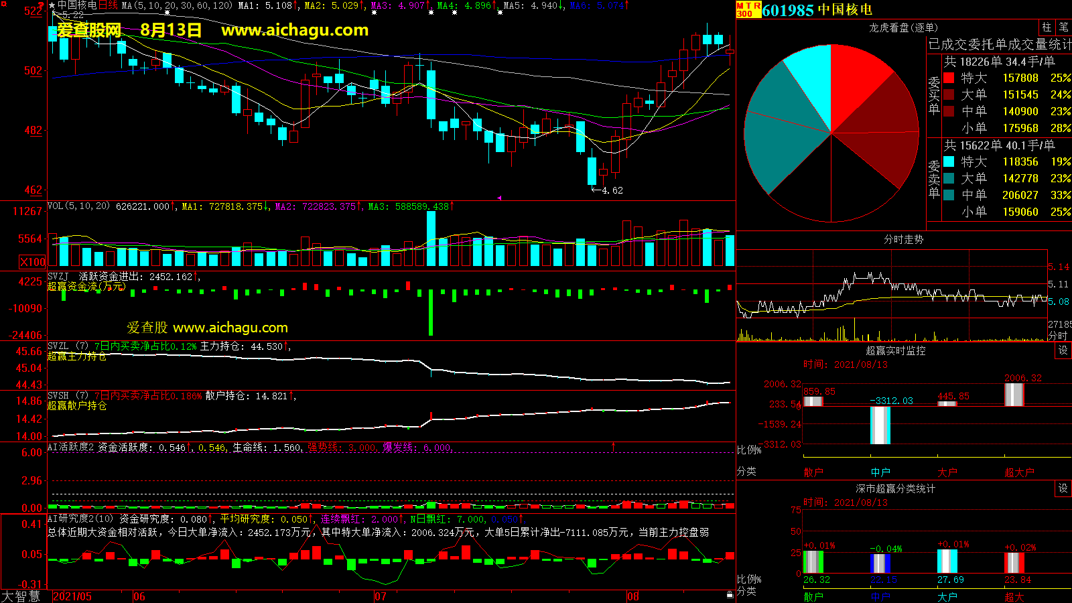Click the lock icon at bottom of chart
The width and height of the screenshot is (1072, 603).
click(x=730, y=594)
